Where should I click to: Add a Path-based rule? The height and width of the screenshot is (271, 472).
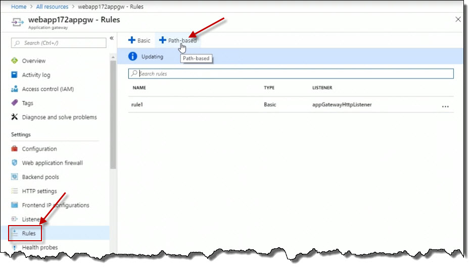pyautogui.click(x=178, y=40)
